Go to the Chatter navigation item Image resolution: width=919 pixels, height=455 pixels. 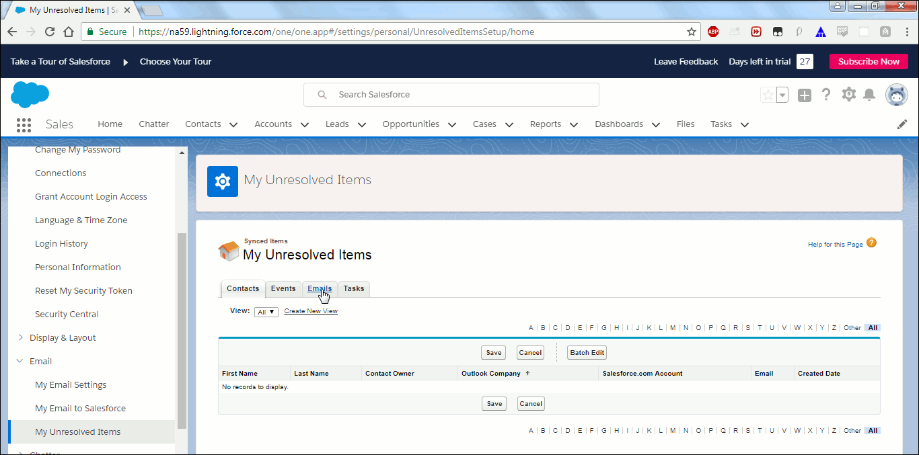click(x=154, y=124)
